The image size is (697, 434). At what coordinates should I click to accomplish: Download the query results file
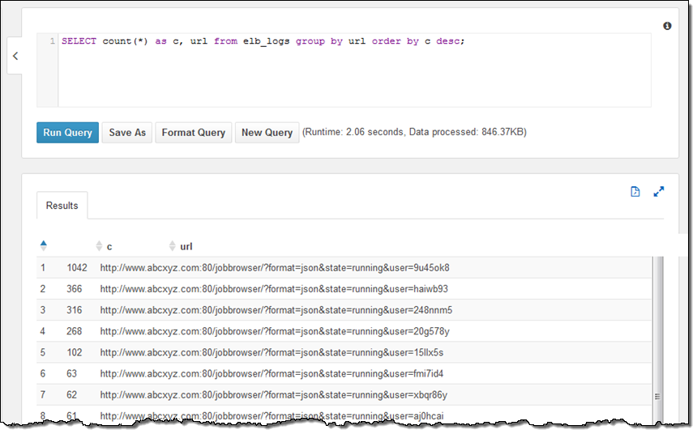click(635, 192)
